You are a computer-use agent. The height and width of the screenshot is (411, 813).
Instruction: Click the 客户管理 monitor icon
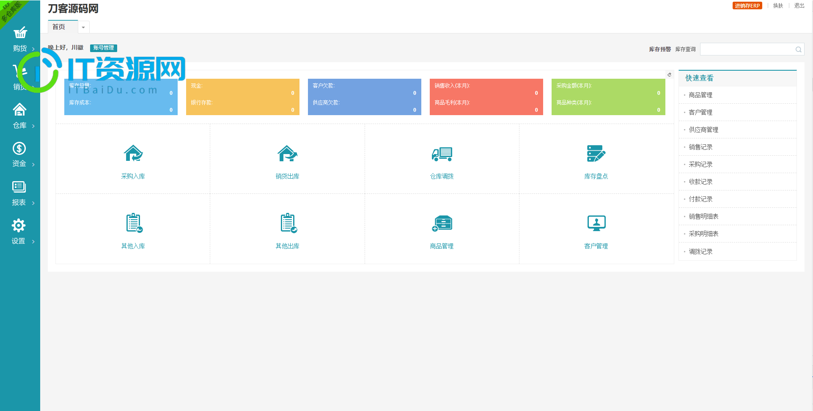point(596,223)
